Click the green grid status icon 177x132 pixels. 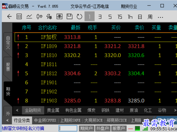138,129
